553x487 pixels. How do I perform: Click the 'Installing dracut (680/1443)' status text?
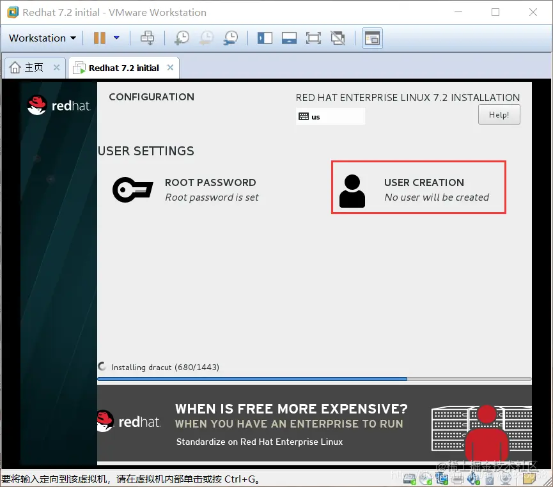[x=165, y=367]
